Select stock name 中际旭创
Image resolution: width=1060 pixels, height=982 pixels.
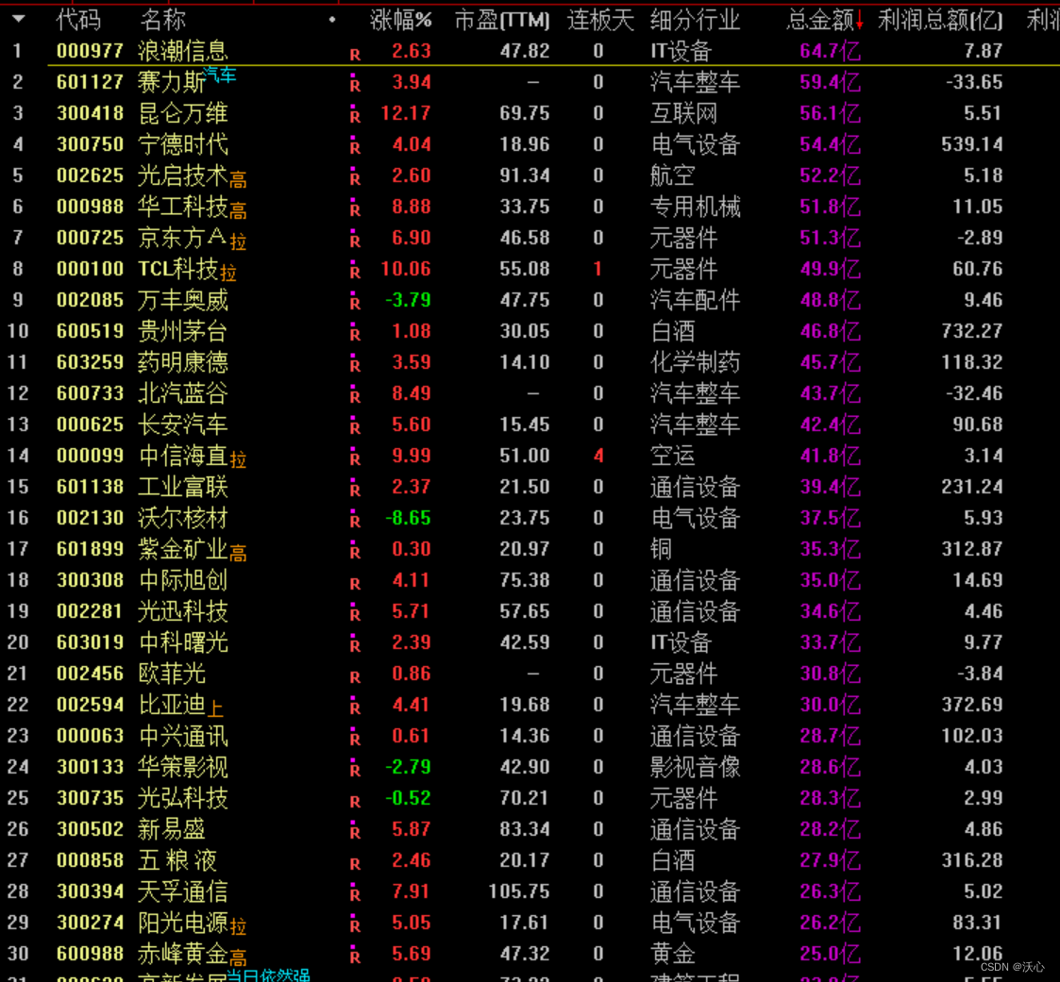(x=182, y=579)
